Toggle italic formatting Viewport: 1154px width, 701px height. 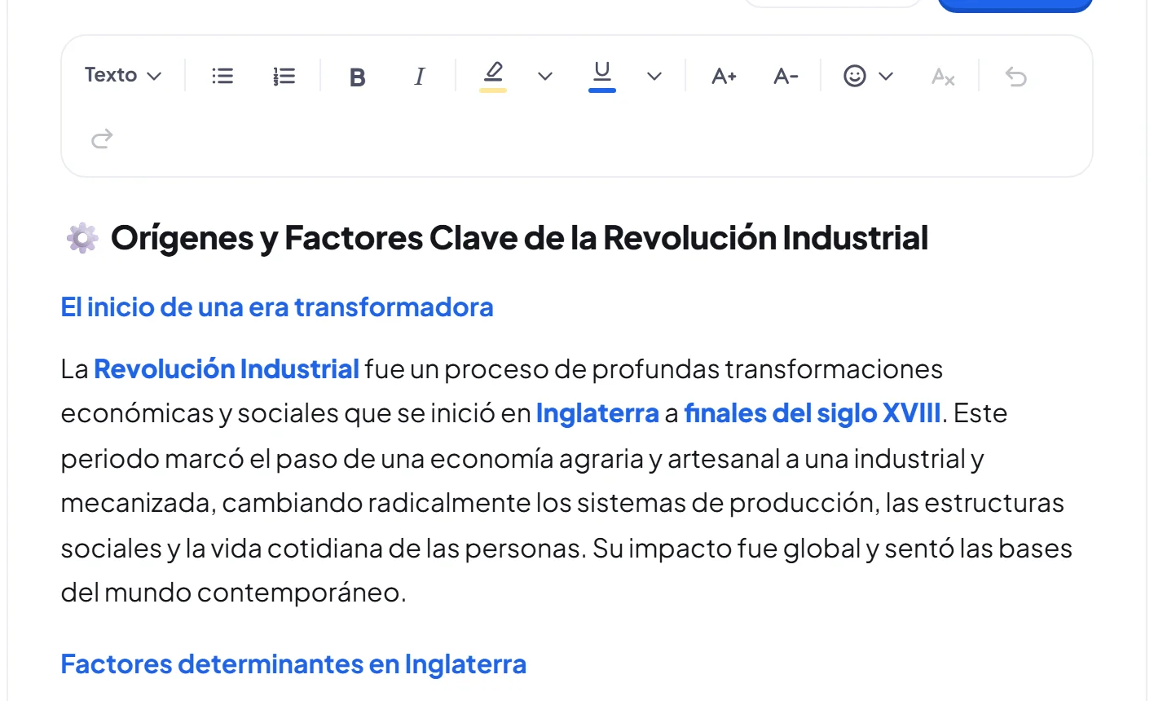click(419, 77)
